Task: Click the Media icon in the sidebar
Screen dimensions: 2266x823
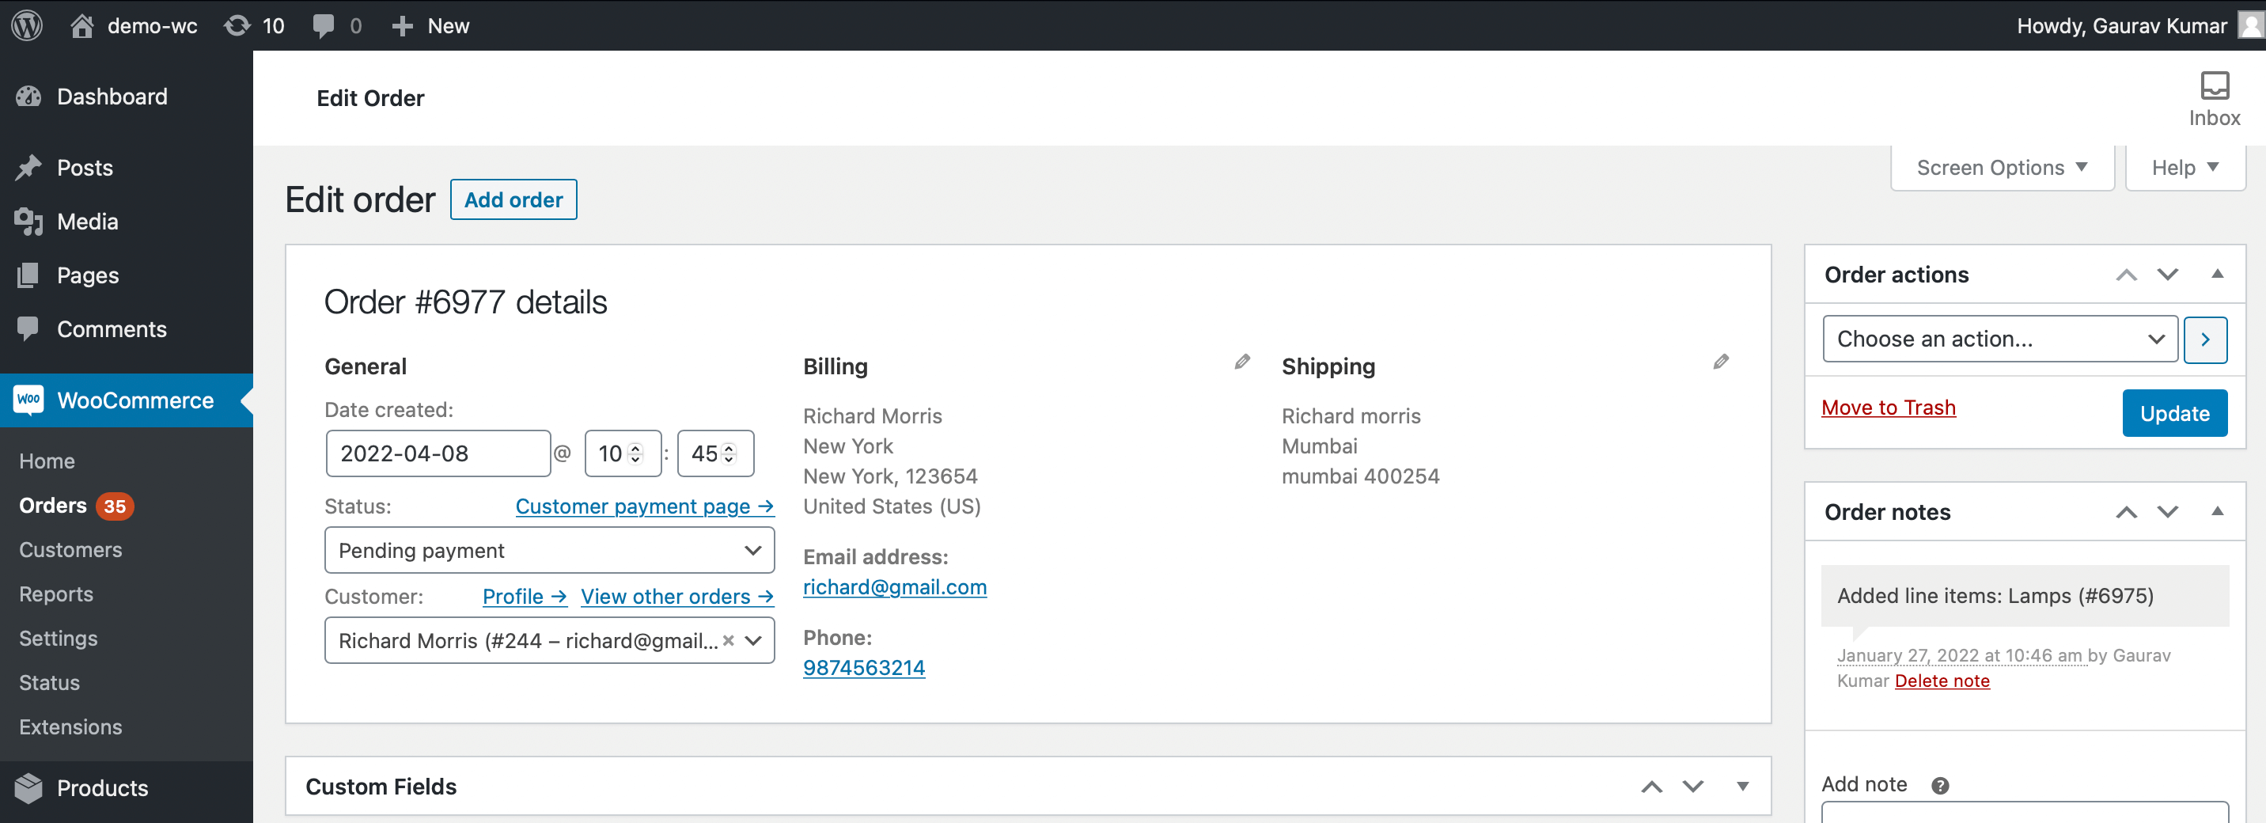Action: 29,222
